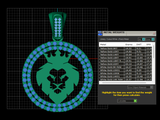The image size is (160, 120).
Task: Select the White Gold:10KW row
Action: (x=125, y=73)
